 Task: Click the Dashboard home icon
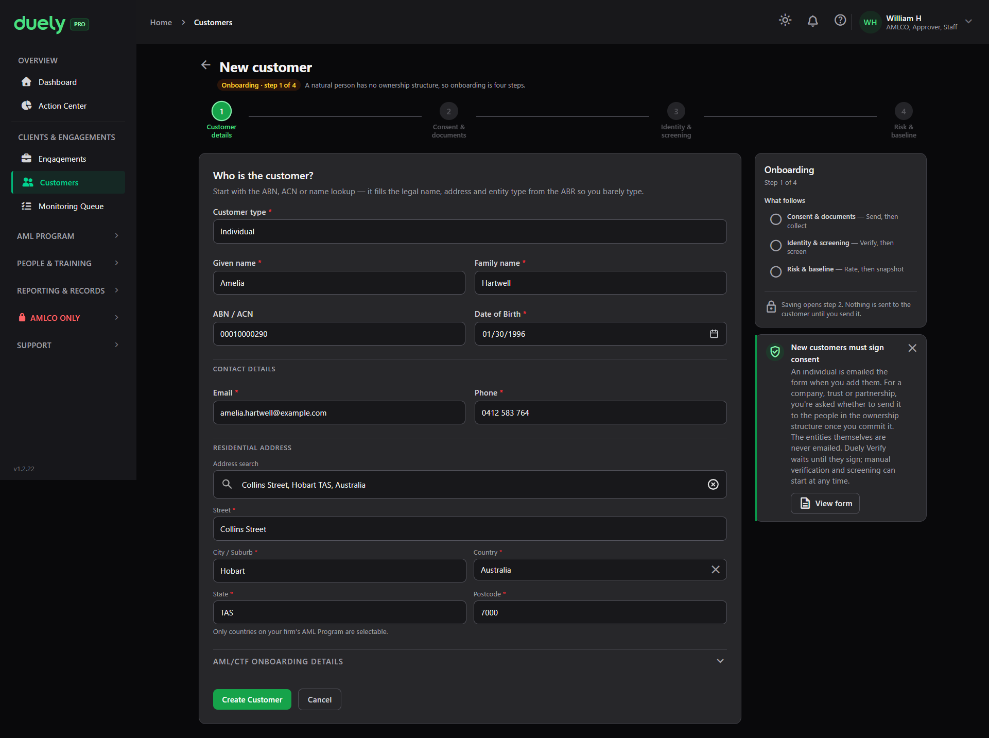coord(27,82)
